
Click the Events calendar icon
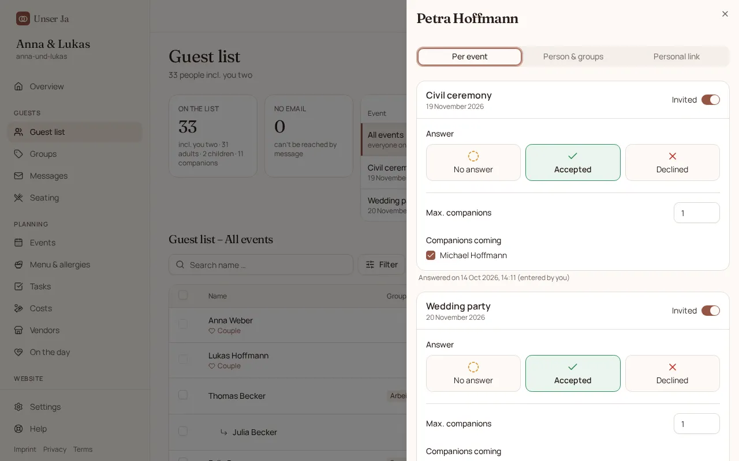coord(18,243)
